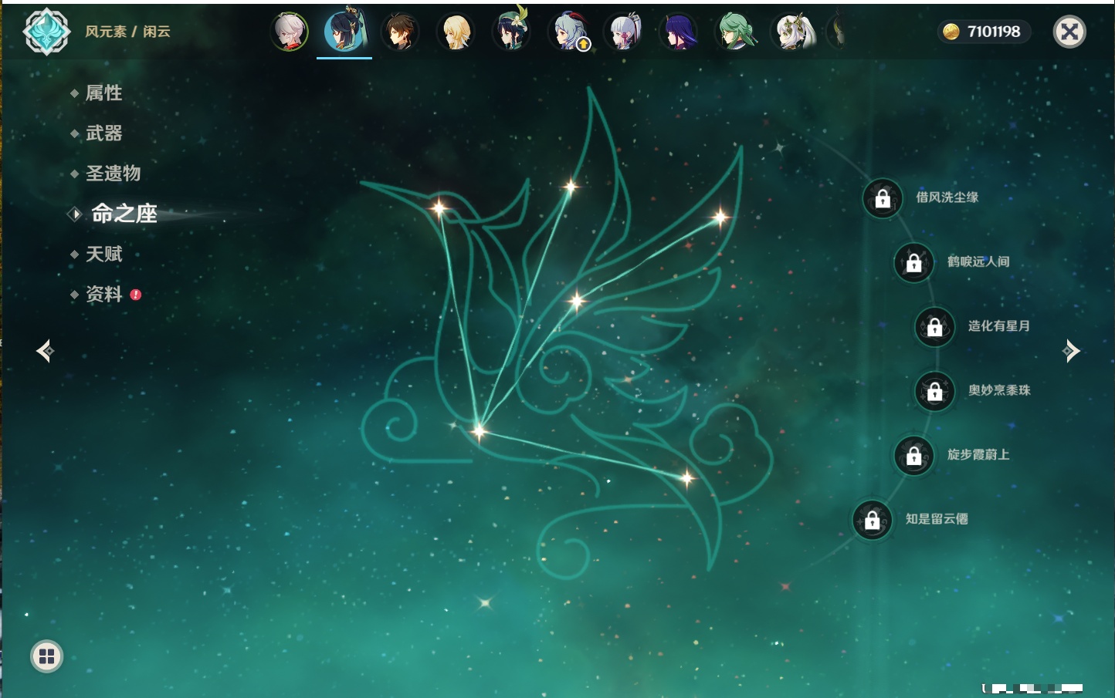Click the Anemo element emblem icon

pyautogui.click(x=46, y=32)
